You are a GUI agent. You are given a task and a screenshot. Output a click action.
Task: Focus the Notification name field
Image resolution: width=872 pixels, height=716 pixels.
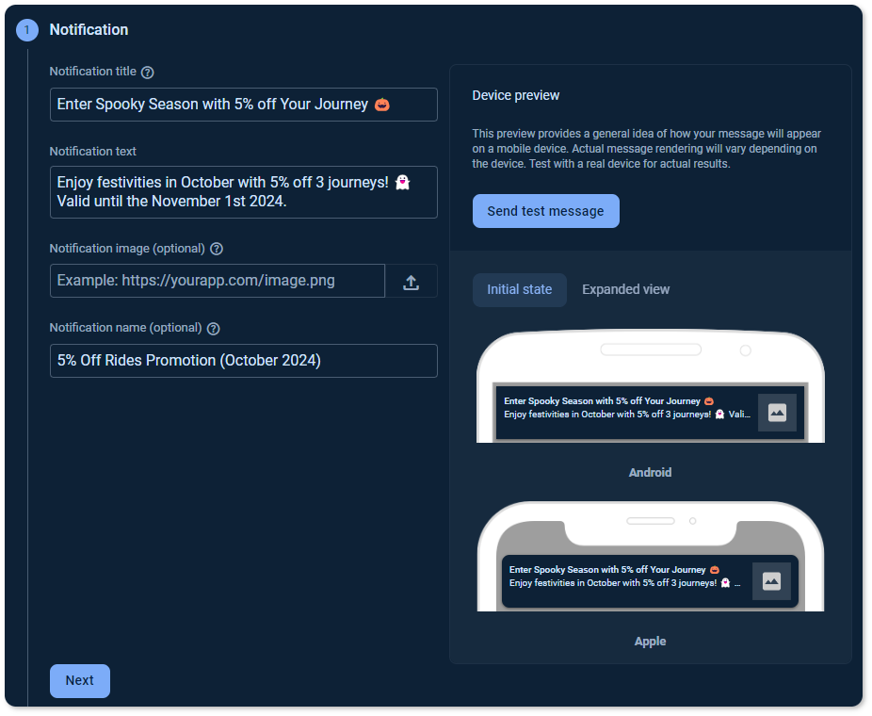(x=244, y=361)
